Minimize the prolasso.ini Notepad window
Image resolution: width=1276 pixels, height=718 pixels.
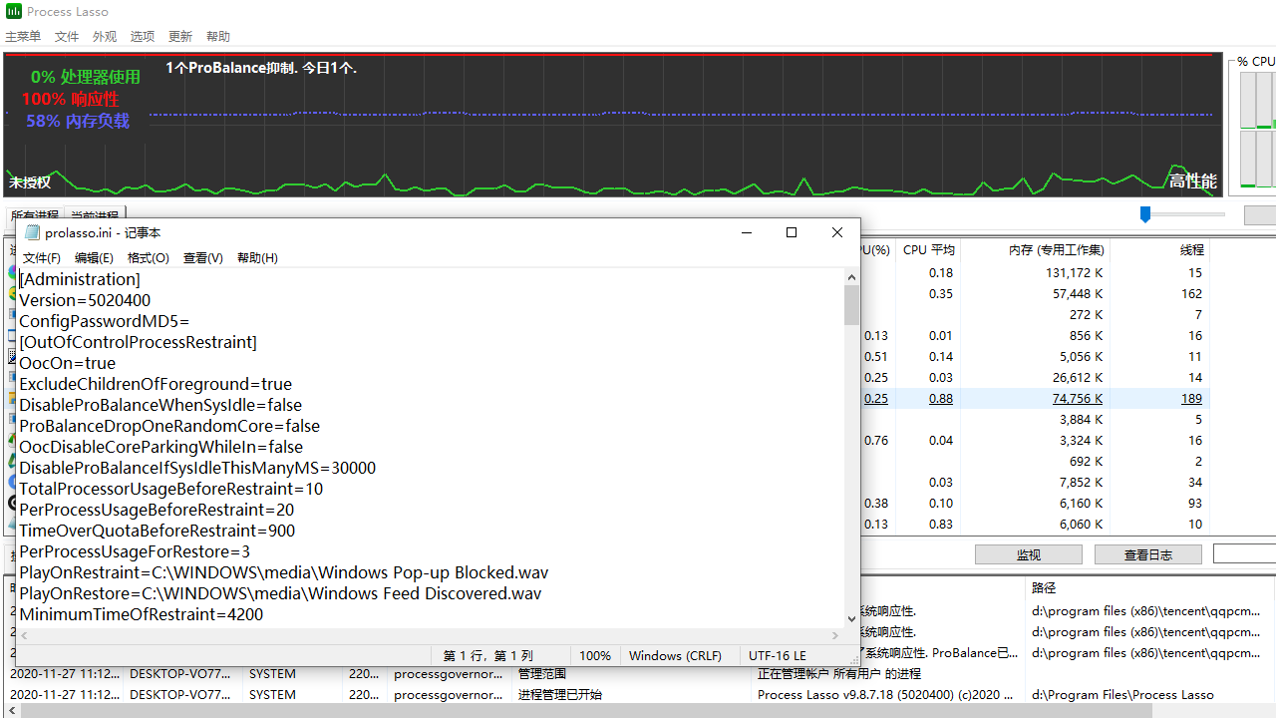[x=746, y=232]
